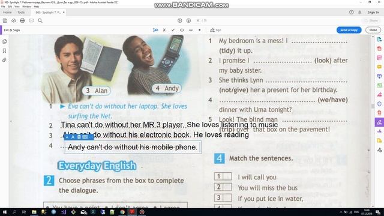Open Windows taskbar search
The width and height of the screenshot is (384, 216).
[14, 212]
